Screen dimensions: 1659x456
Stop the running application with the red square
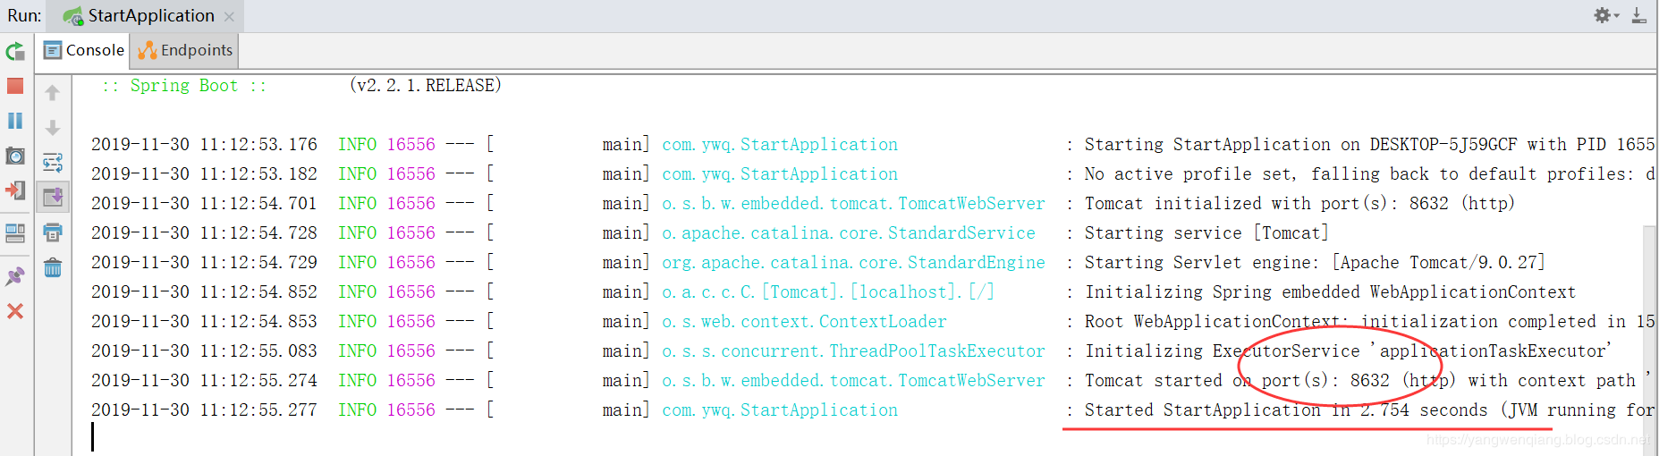click(15, 86)
